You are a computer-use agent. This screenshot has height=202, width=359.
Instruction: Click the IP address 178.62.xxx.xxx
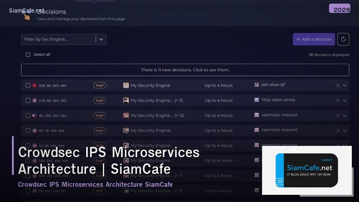click(x=53, y=101)
